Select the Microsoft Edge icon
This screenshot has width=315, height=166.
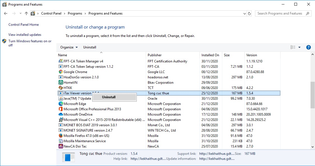61,104
